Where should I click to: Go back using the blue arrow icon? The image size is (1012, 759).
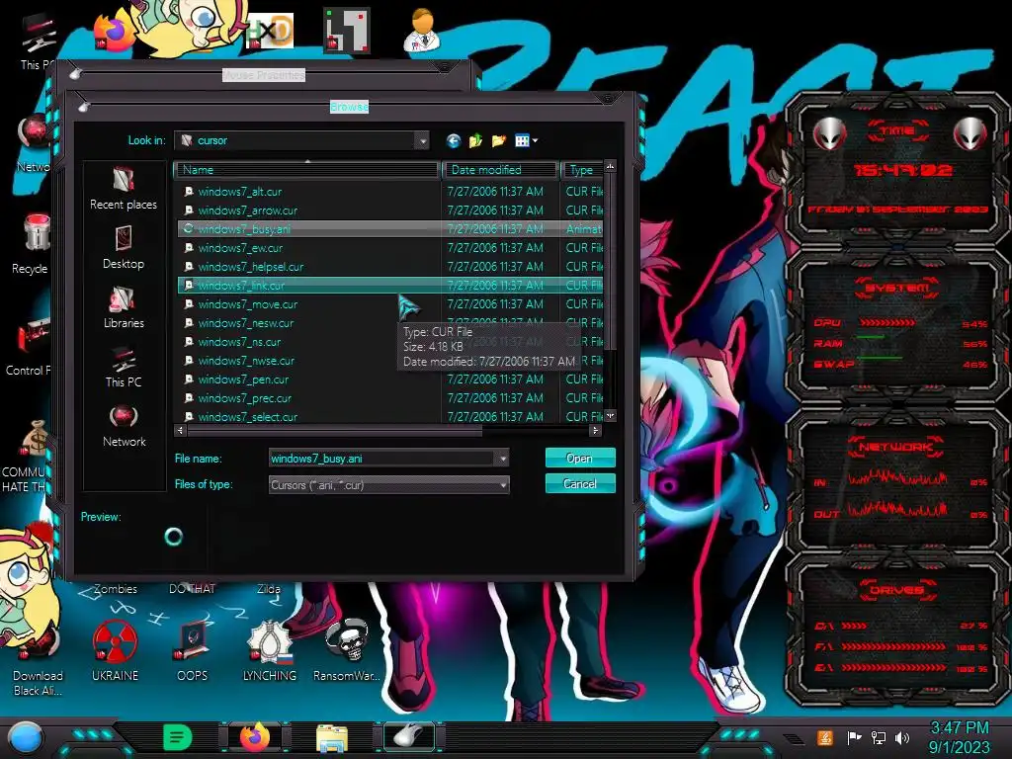pos(453,140)
